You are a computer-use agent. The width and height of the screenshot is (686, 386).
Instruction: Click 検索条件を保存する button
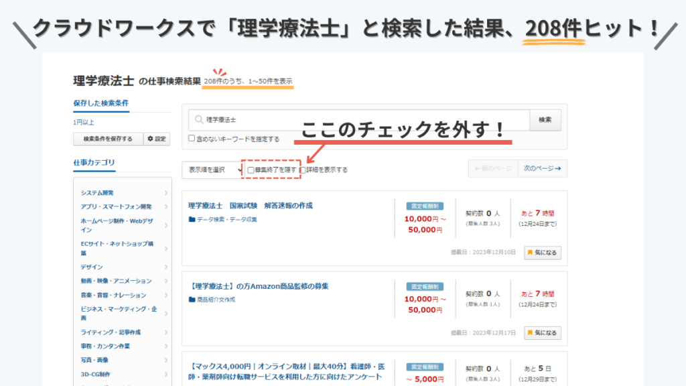(x=108, y=139)
